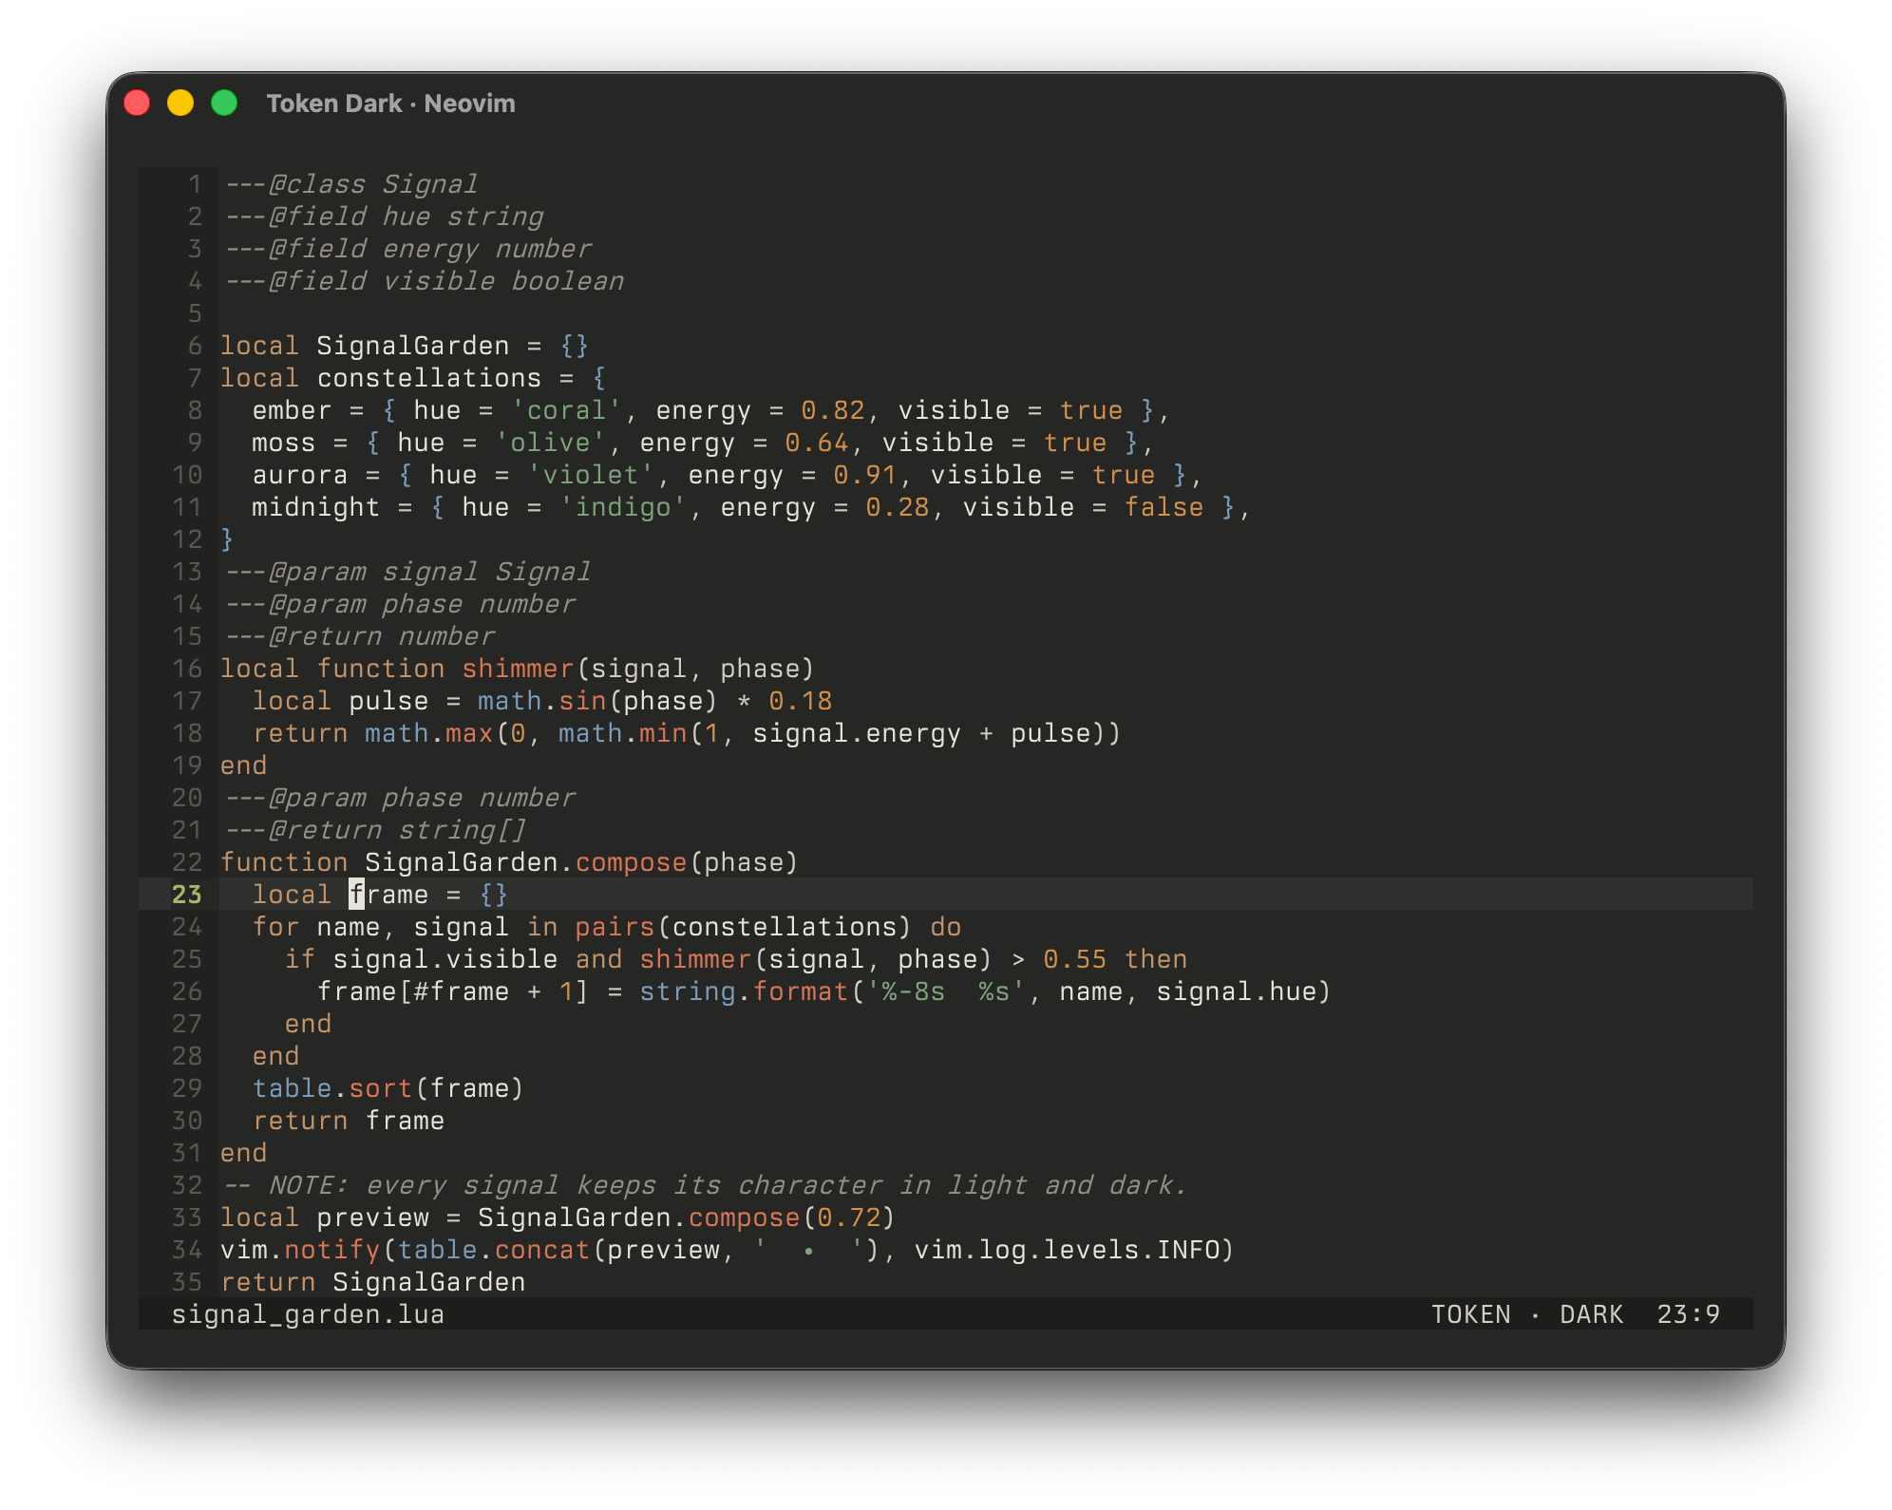Click the yellow minimize window button
The width and height of the screenshot is (1892, 1510).
click(x=180, y=104)
